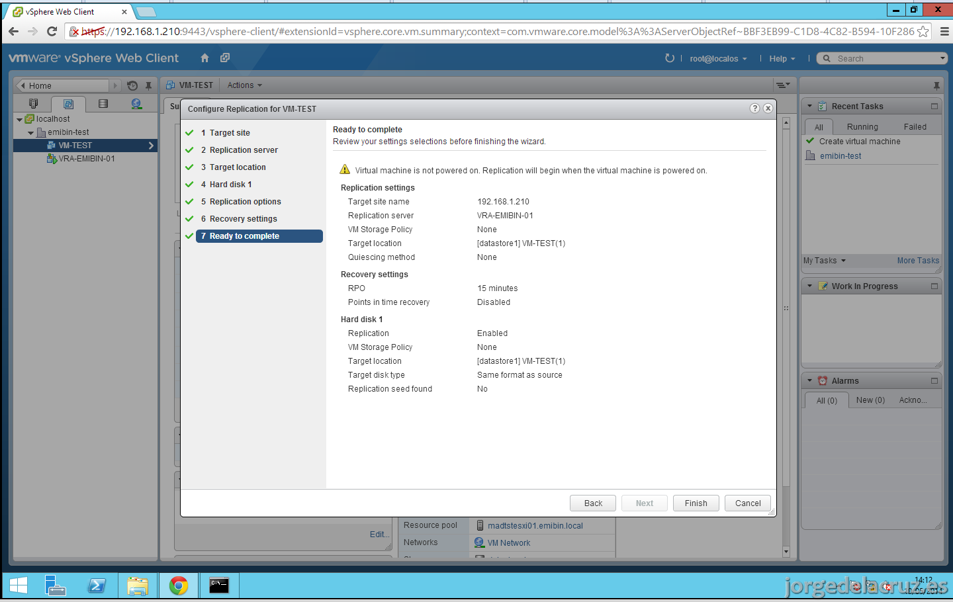This screenshot has width=953, height=602.
Task: Click the Chrome reload button
Action: pos(52,31)
